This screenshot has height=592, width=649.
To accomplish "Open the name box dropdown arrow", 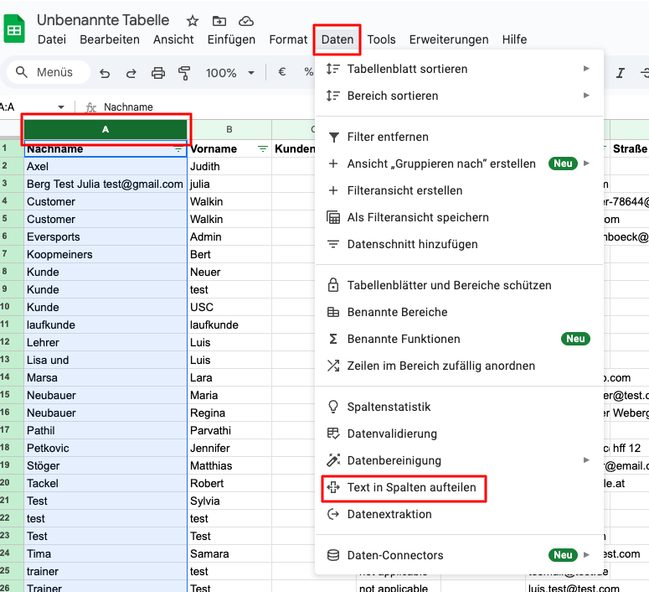I will pyautogui.click(x=61, y=107).
